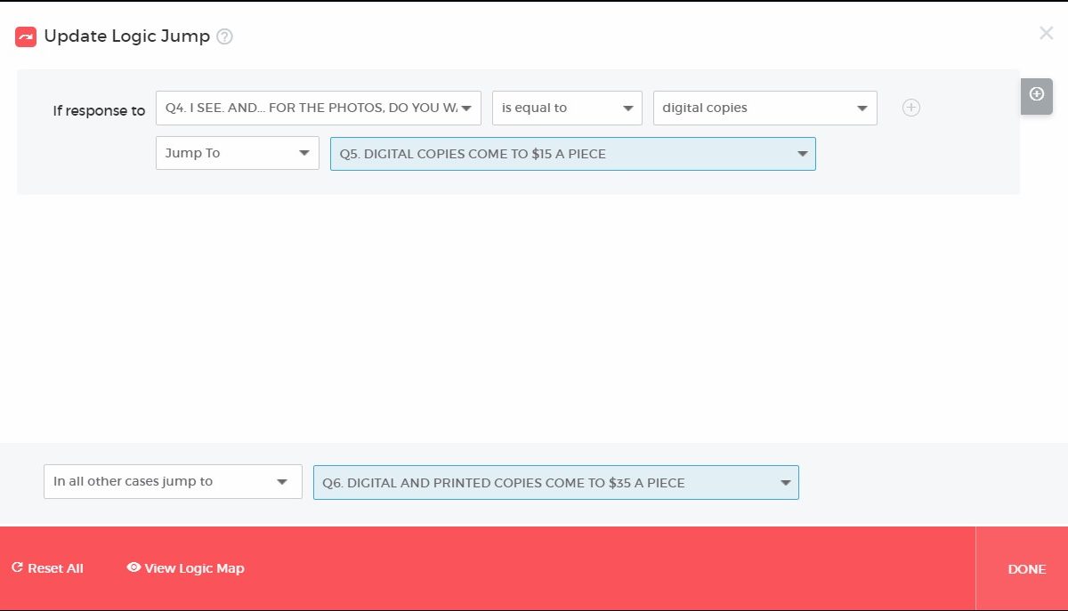Click the arrow on the Q6 dropdown
Screen dimensions: 1068x611
pyautogui.click(x=785, y=483)
